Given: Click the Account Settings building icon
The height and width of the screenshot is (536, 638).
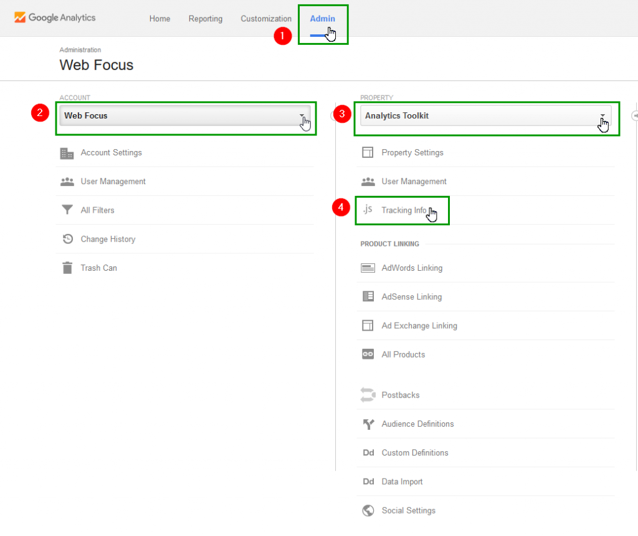Looking at the screenshot, I should tap(67, 153).
